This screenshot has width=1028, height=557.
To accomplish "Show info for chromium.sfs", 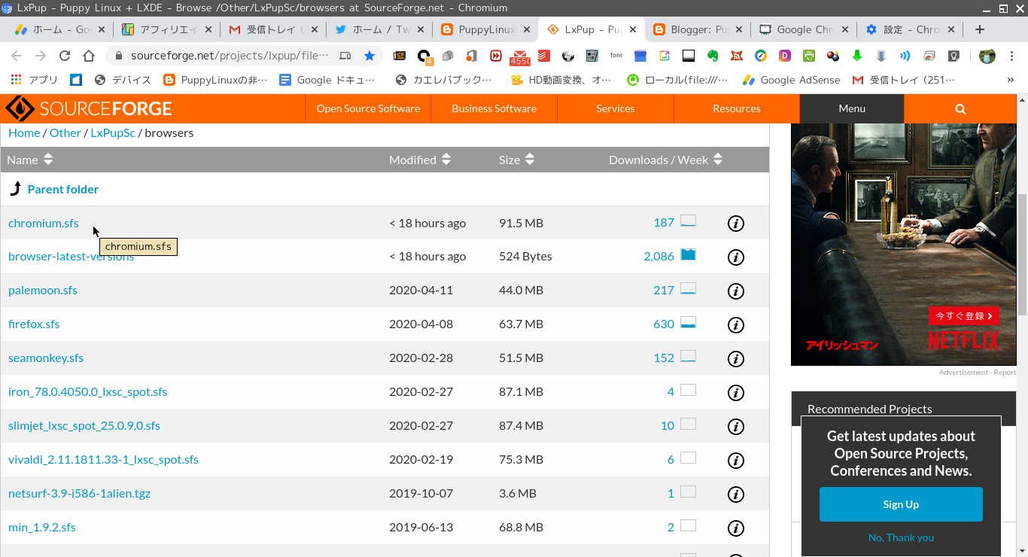I will (736, 224).
